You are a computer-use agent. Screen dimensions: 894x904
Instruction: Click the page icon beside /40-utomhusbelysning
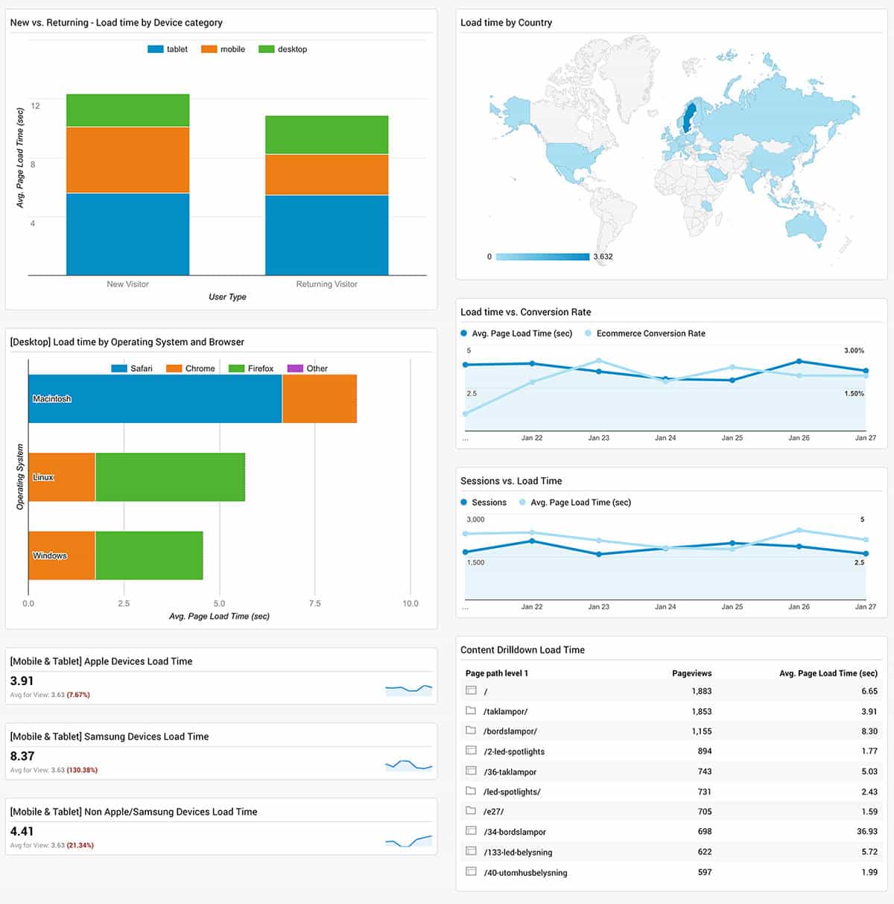point(471,871)
